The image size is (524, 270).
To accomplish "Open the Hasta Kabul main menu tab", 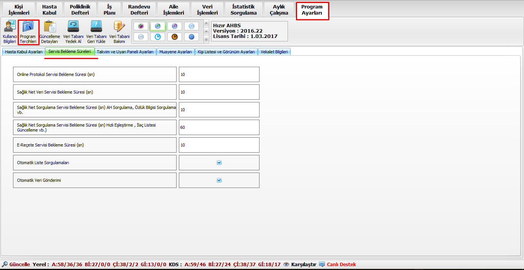I will point(50,10).
